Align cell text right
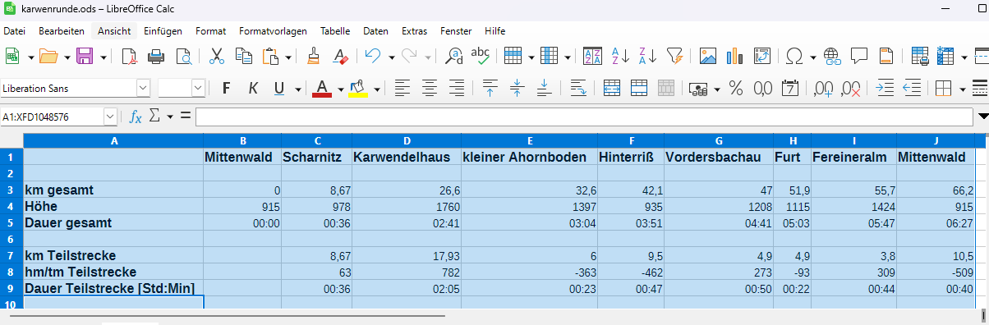The height and width of the screenshot is (325, 989). pyautogui.click(x=457, y=88)
